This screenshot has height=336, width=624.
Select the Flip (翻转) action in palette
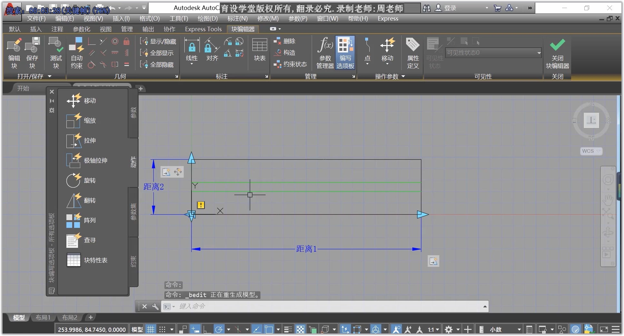pyautogui.click(x=81, y=201)
